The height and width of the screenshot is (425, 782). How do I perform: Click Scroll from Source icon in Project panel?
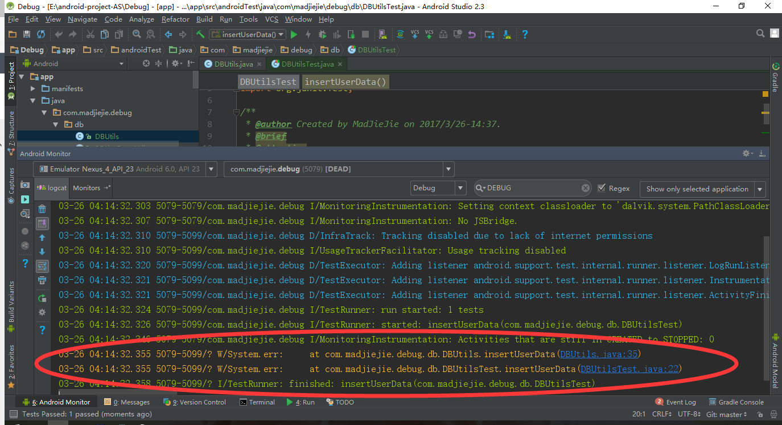[x=147, y=64]
